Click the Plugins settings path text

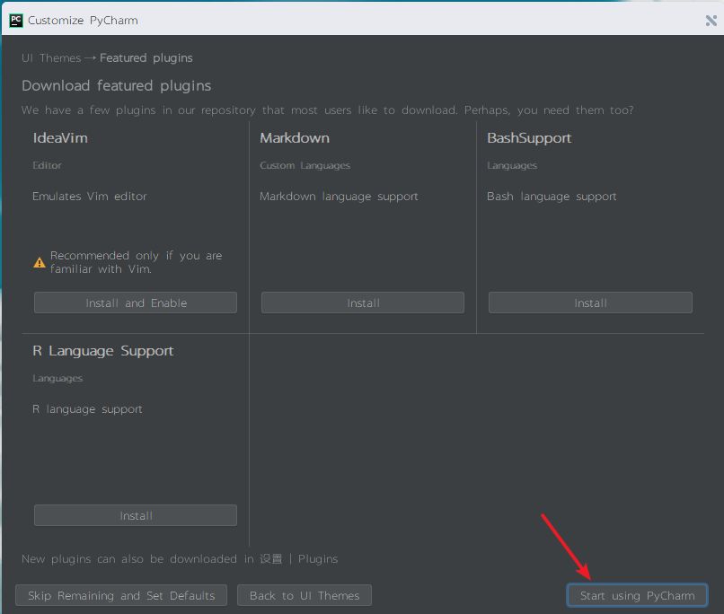(318, 559)
